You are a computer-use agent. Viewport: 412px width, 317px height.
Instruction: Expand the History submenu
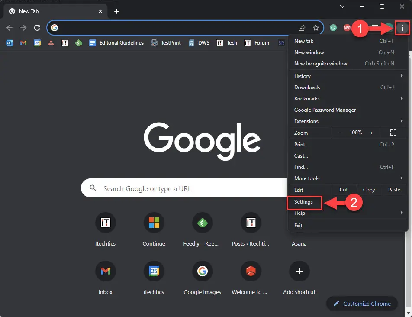pyautogui.click(x=348, y=76)
